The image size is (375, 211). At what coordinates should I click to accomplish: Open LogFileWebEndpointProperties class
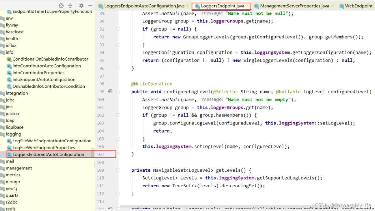[x=44, y=148]
